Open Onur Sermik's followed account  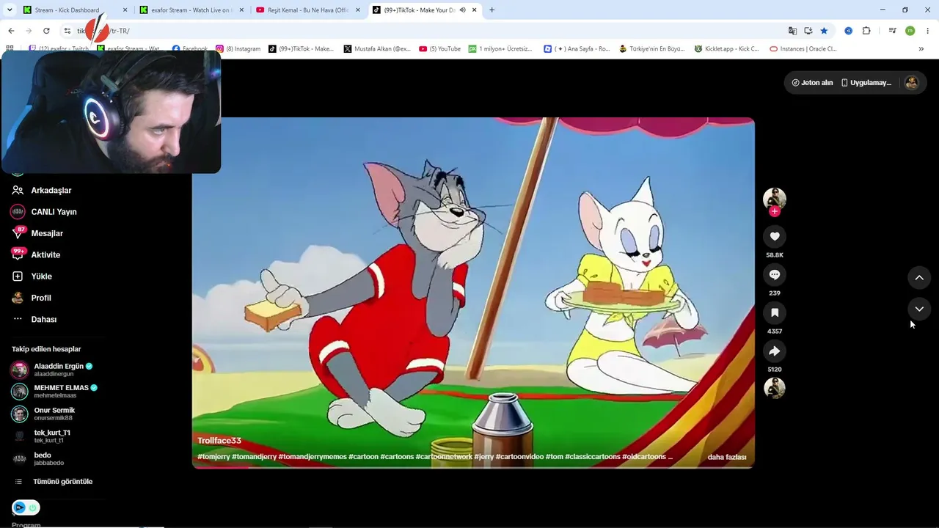(44, 414)
